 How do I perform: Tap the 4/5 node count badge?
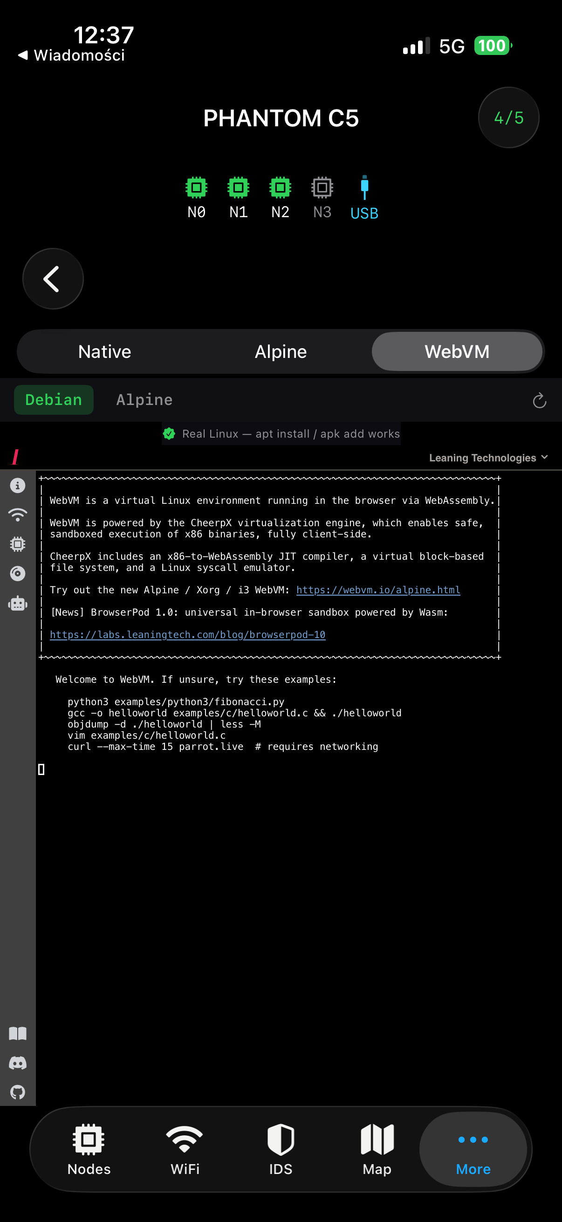click(x=508, y=117)
